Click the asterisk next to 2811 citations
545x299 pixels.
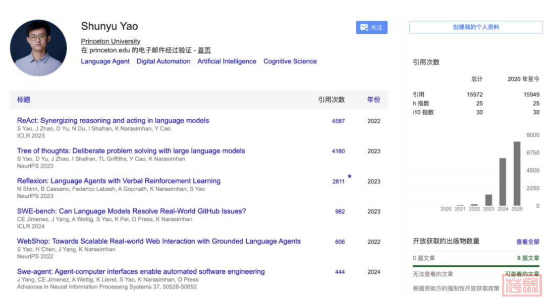[349, 177]
